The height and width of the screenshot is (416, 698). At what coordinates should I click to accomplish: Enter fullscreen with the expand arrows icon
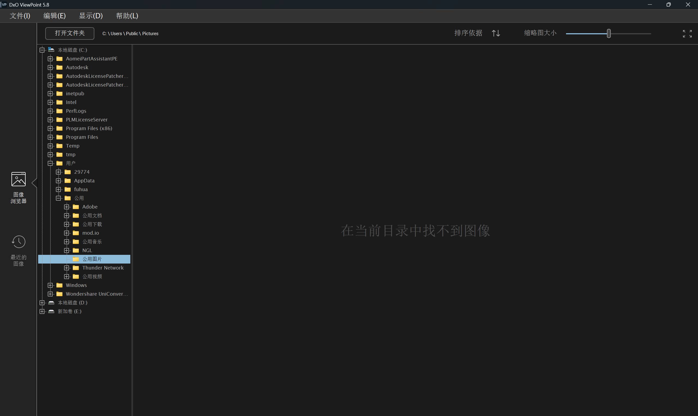pyautogui.click(x=687, y=34)
